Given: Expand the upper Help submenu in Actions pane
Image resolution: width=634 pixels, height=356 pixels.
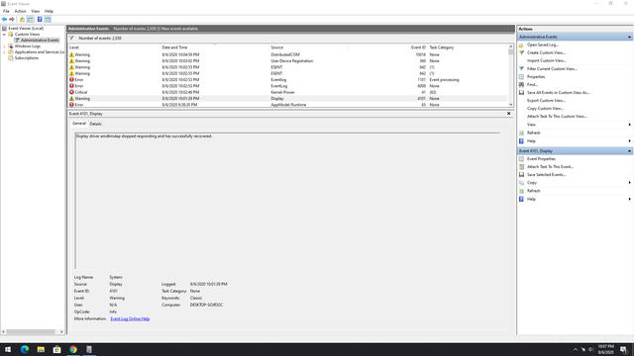Looking at the screenshot, I should coord(630,141).
